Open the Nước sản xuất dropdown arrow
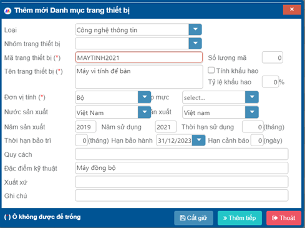This screenshot has width=305, height=228. [144, 112]
